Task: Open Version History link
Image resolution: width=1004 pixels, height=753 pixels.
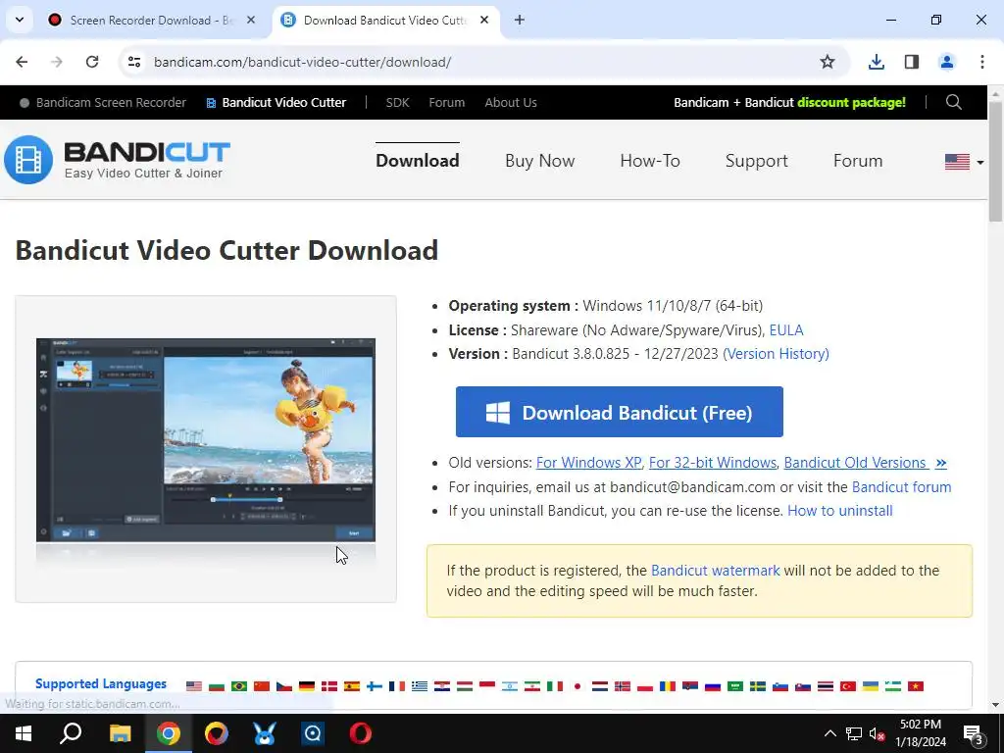Action: [x=778, y=354]
